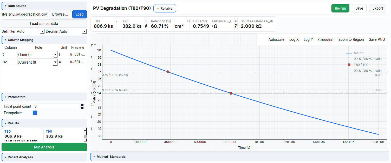Click the Re-run button
The height and width of the screenshot is (163, 391).
coord(340,8)
